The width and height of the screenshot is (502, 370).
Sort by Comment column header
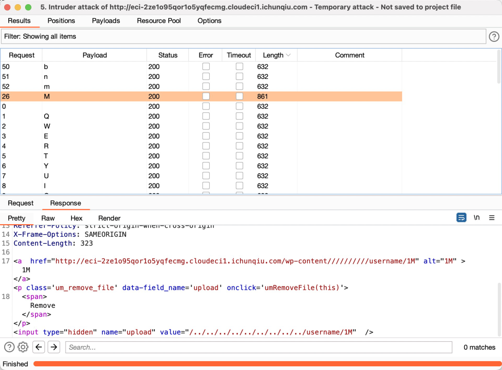(350, 55)
